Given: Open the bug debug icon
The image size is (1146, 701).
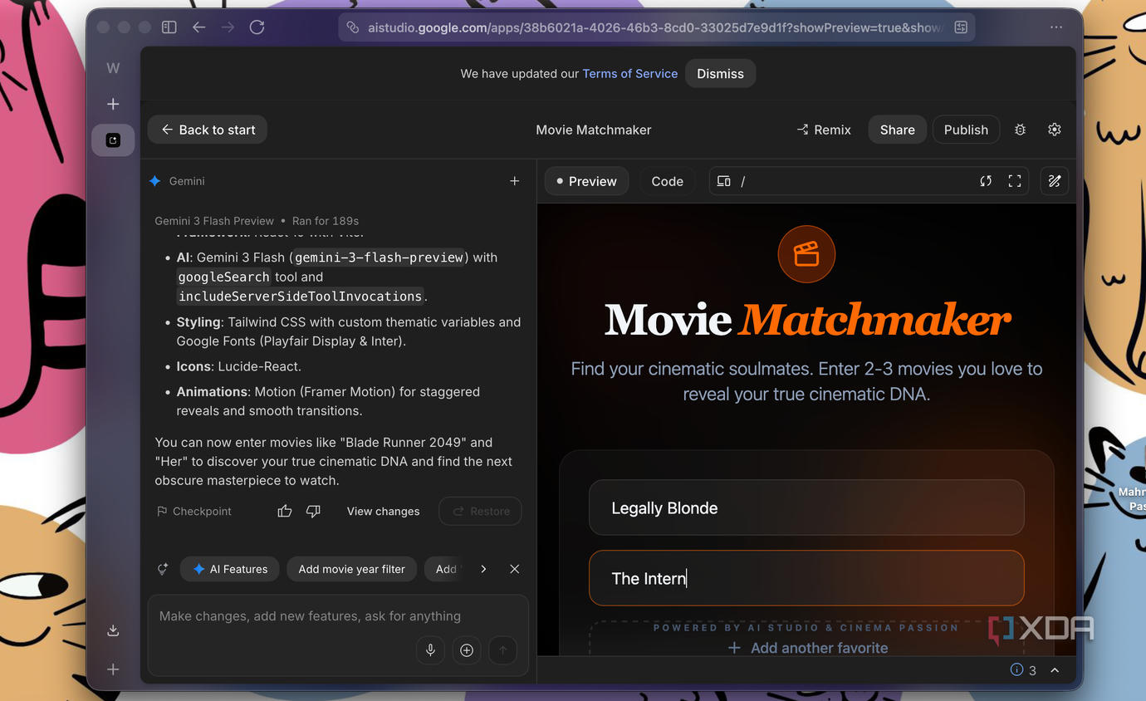Looking at the screenshot, I should 1021,130.
